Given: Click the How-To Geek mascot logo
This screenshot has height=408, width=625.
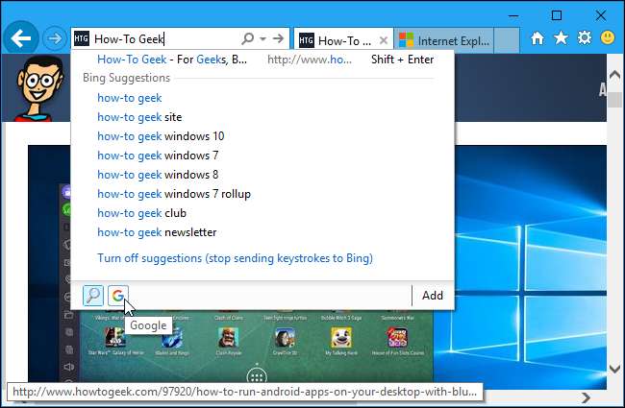Looking at the screenshot, I should [38, 88].
